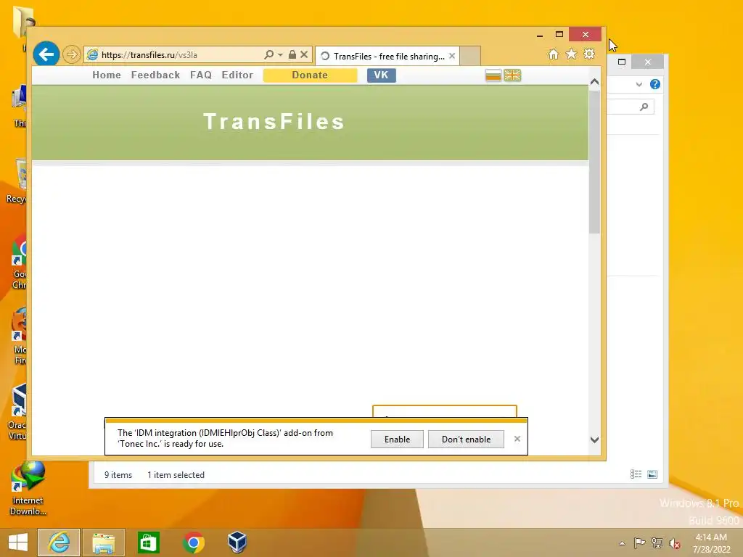Open the Windows Store taskbar icon
Image resolution: width=743 pixels, height=557 pixels.
[x=148, y=542]
